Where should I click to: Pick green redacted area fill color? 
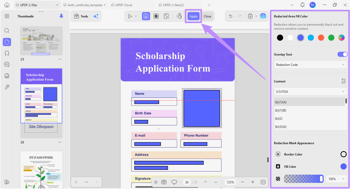[x=331, y=38]
